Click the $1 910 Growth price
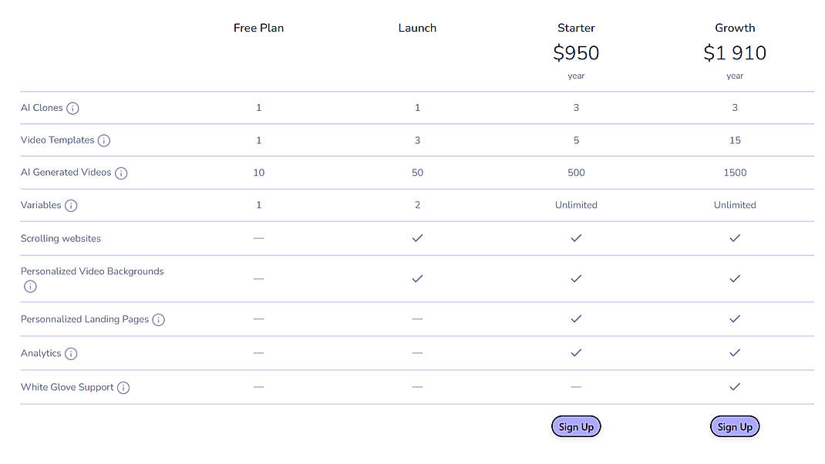 pyautogui.click(x=735, y=53)
